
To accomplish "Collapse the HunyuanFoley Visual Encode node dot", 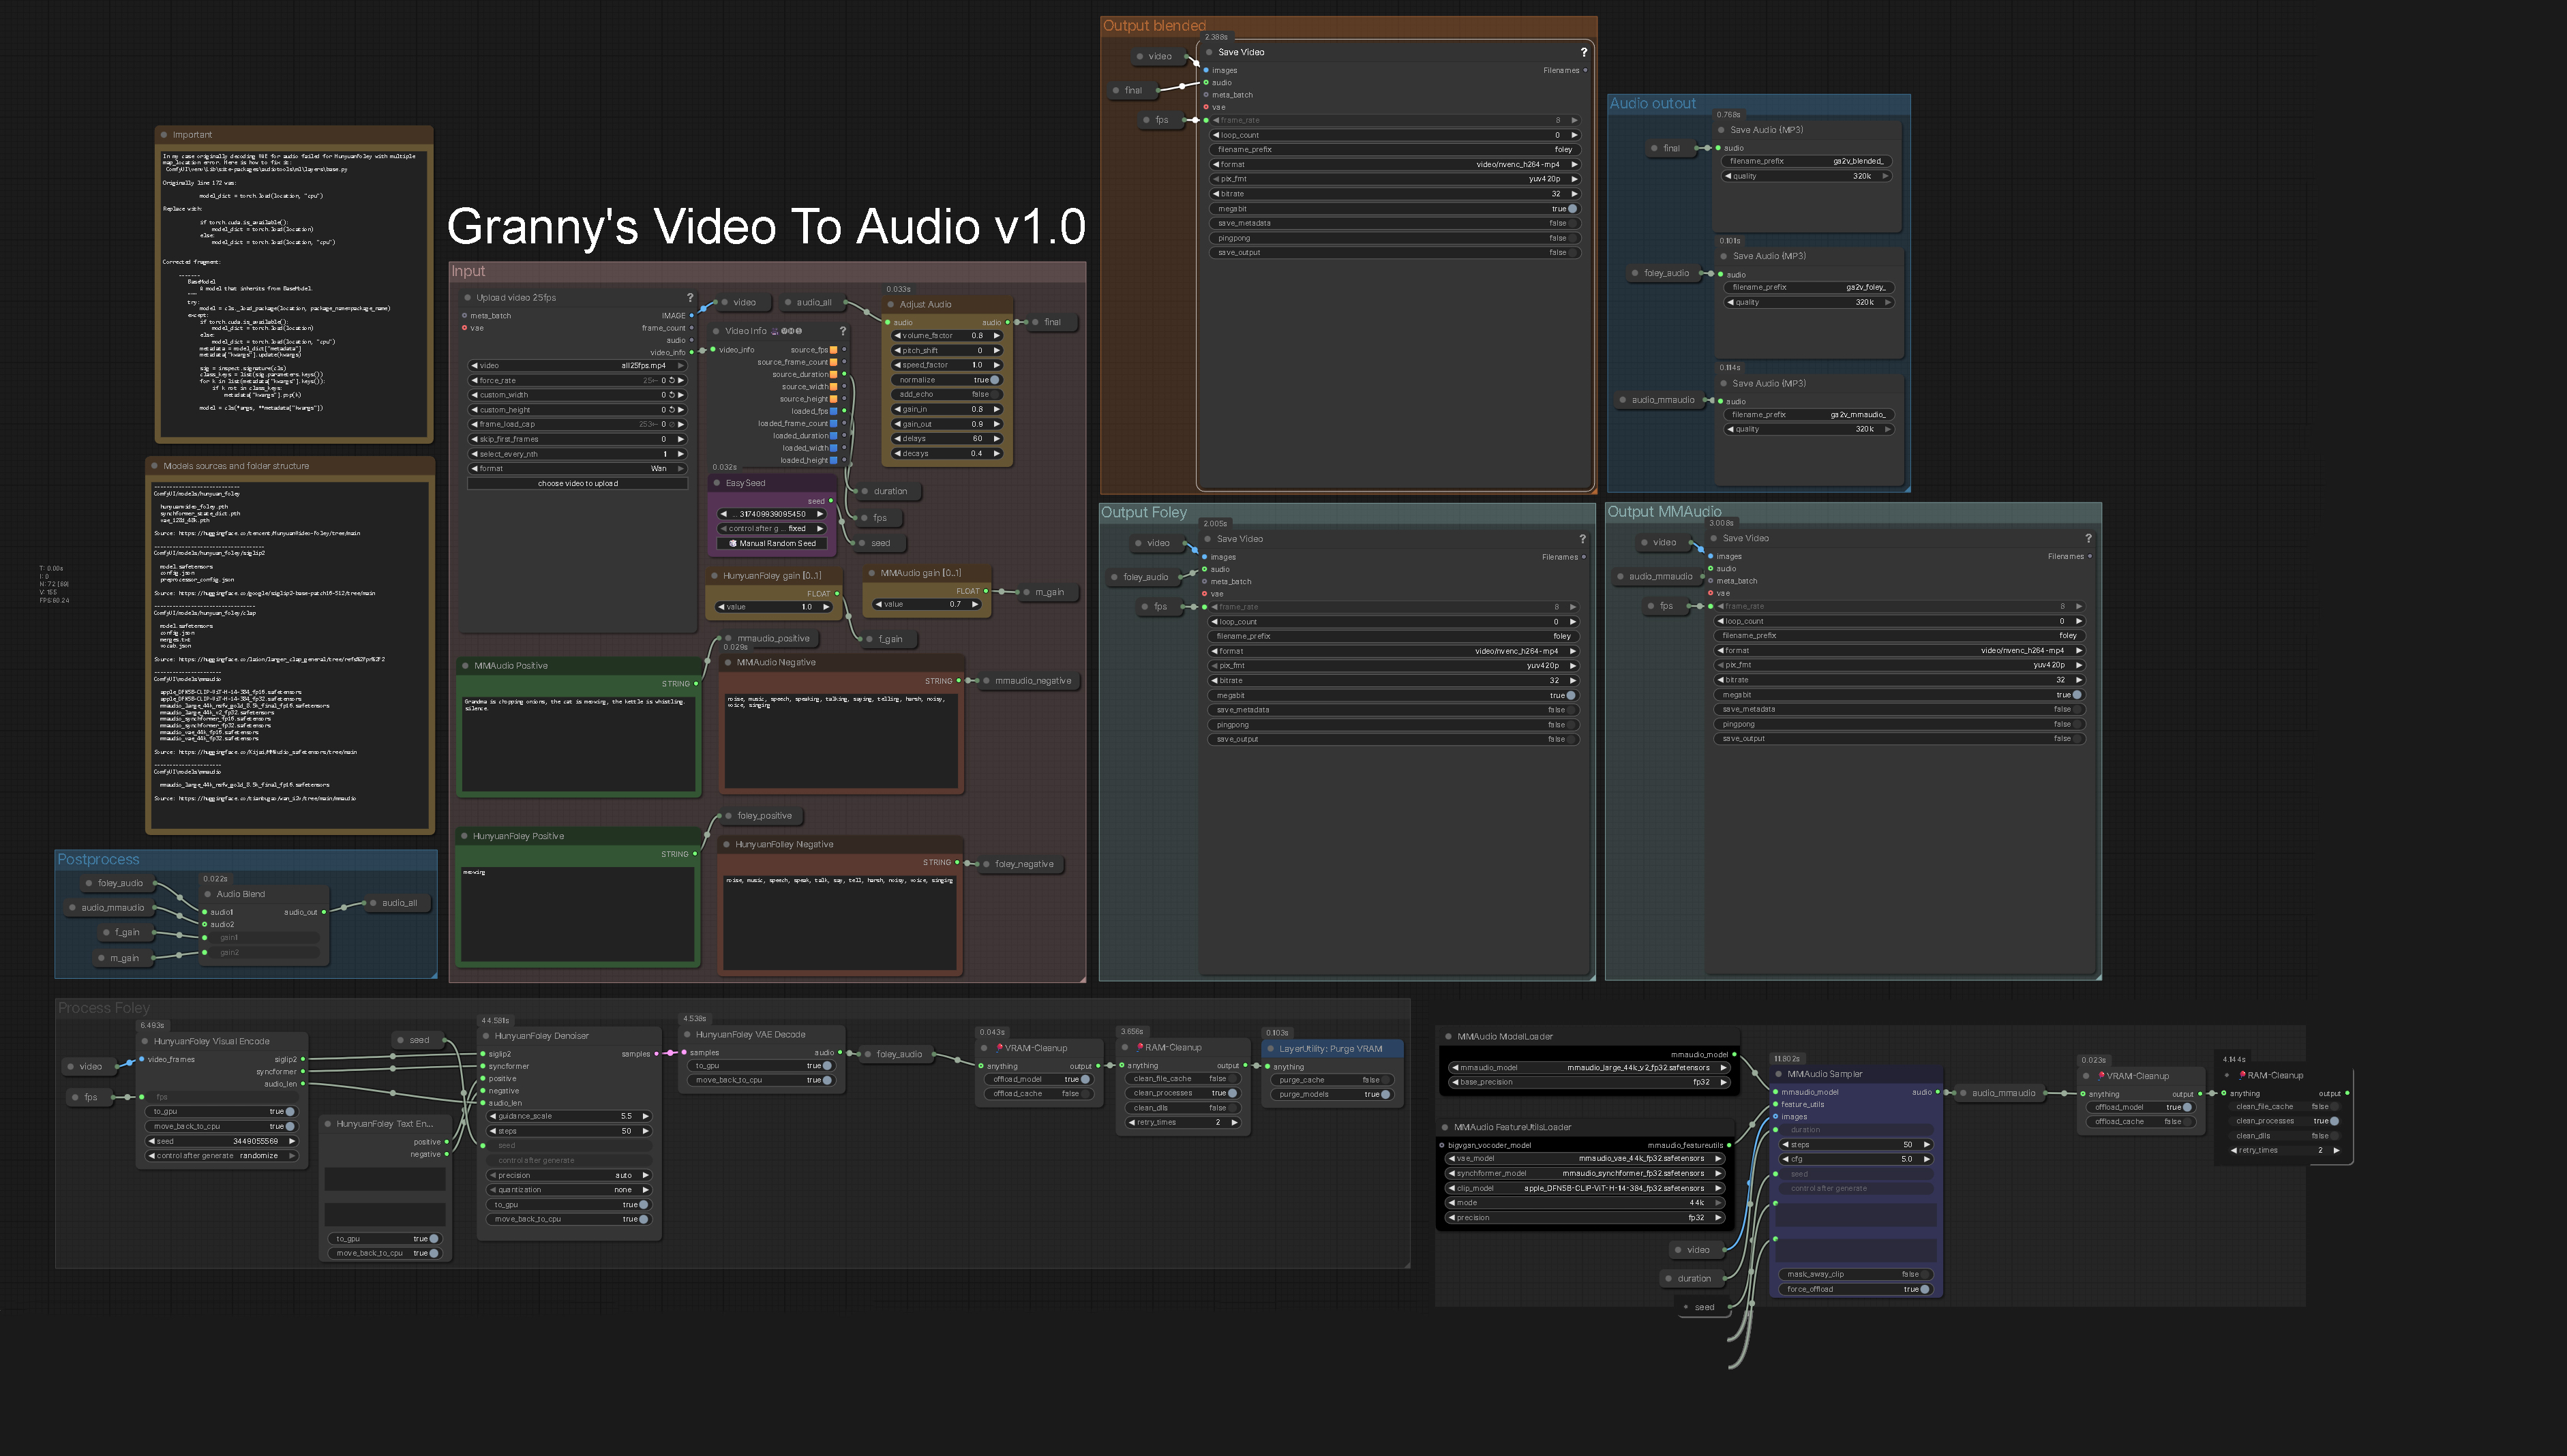I will [145, 1041].
